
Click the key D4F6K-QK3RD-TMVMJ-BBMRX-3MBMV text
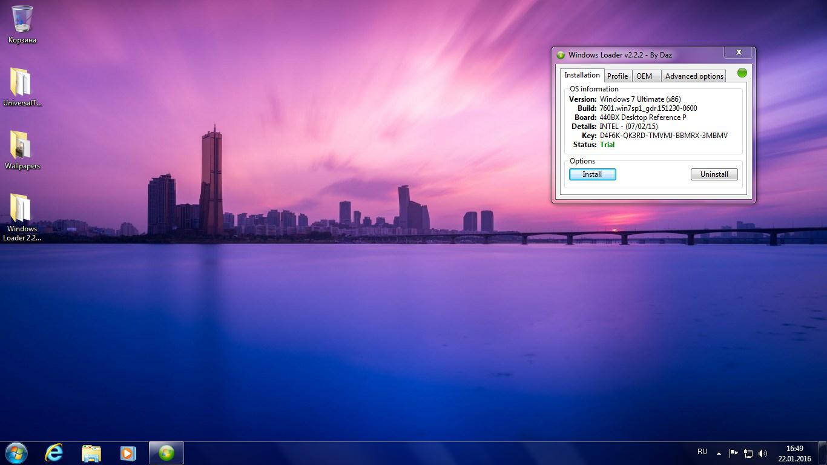coord(664,136)
